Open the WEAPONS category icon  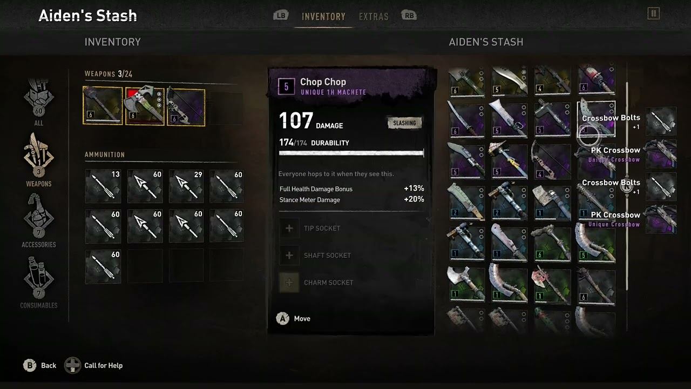click(38, 158)
